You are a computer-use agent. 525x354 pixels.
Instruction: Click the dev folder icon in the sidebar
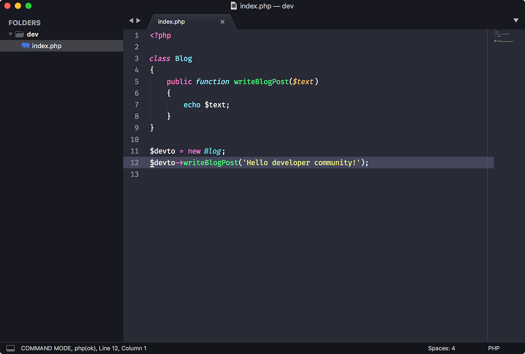click(x=19, y=34)
